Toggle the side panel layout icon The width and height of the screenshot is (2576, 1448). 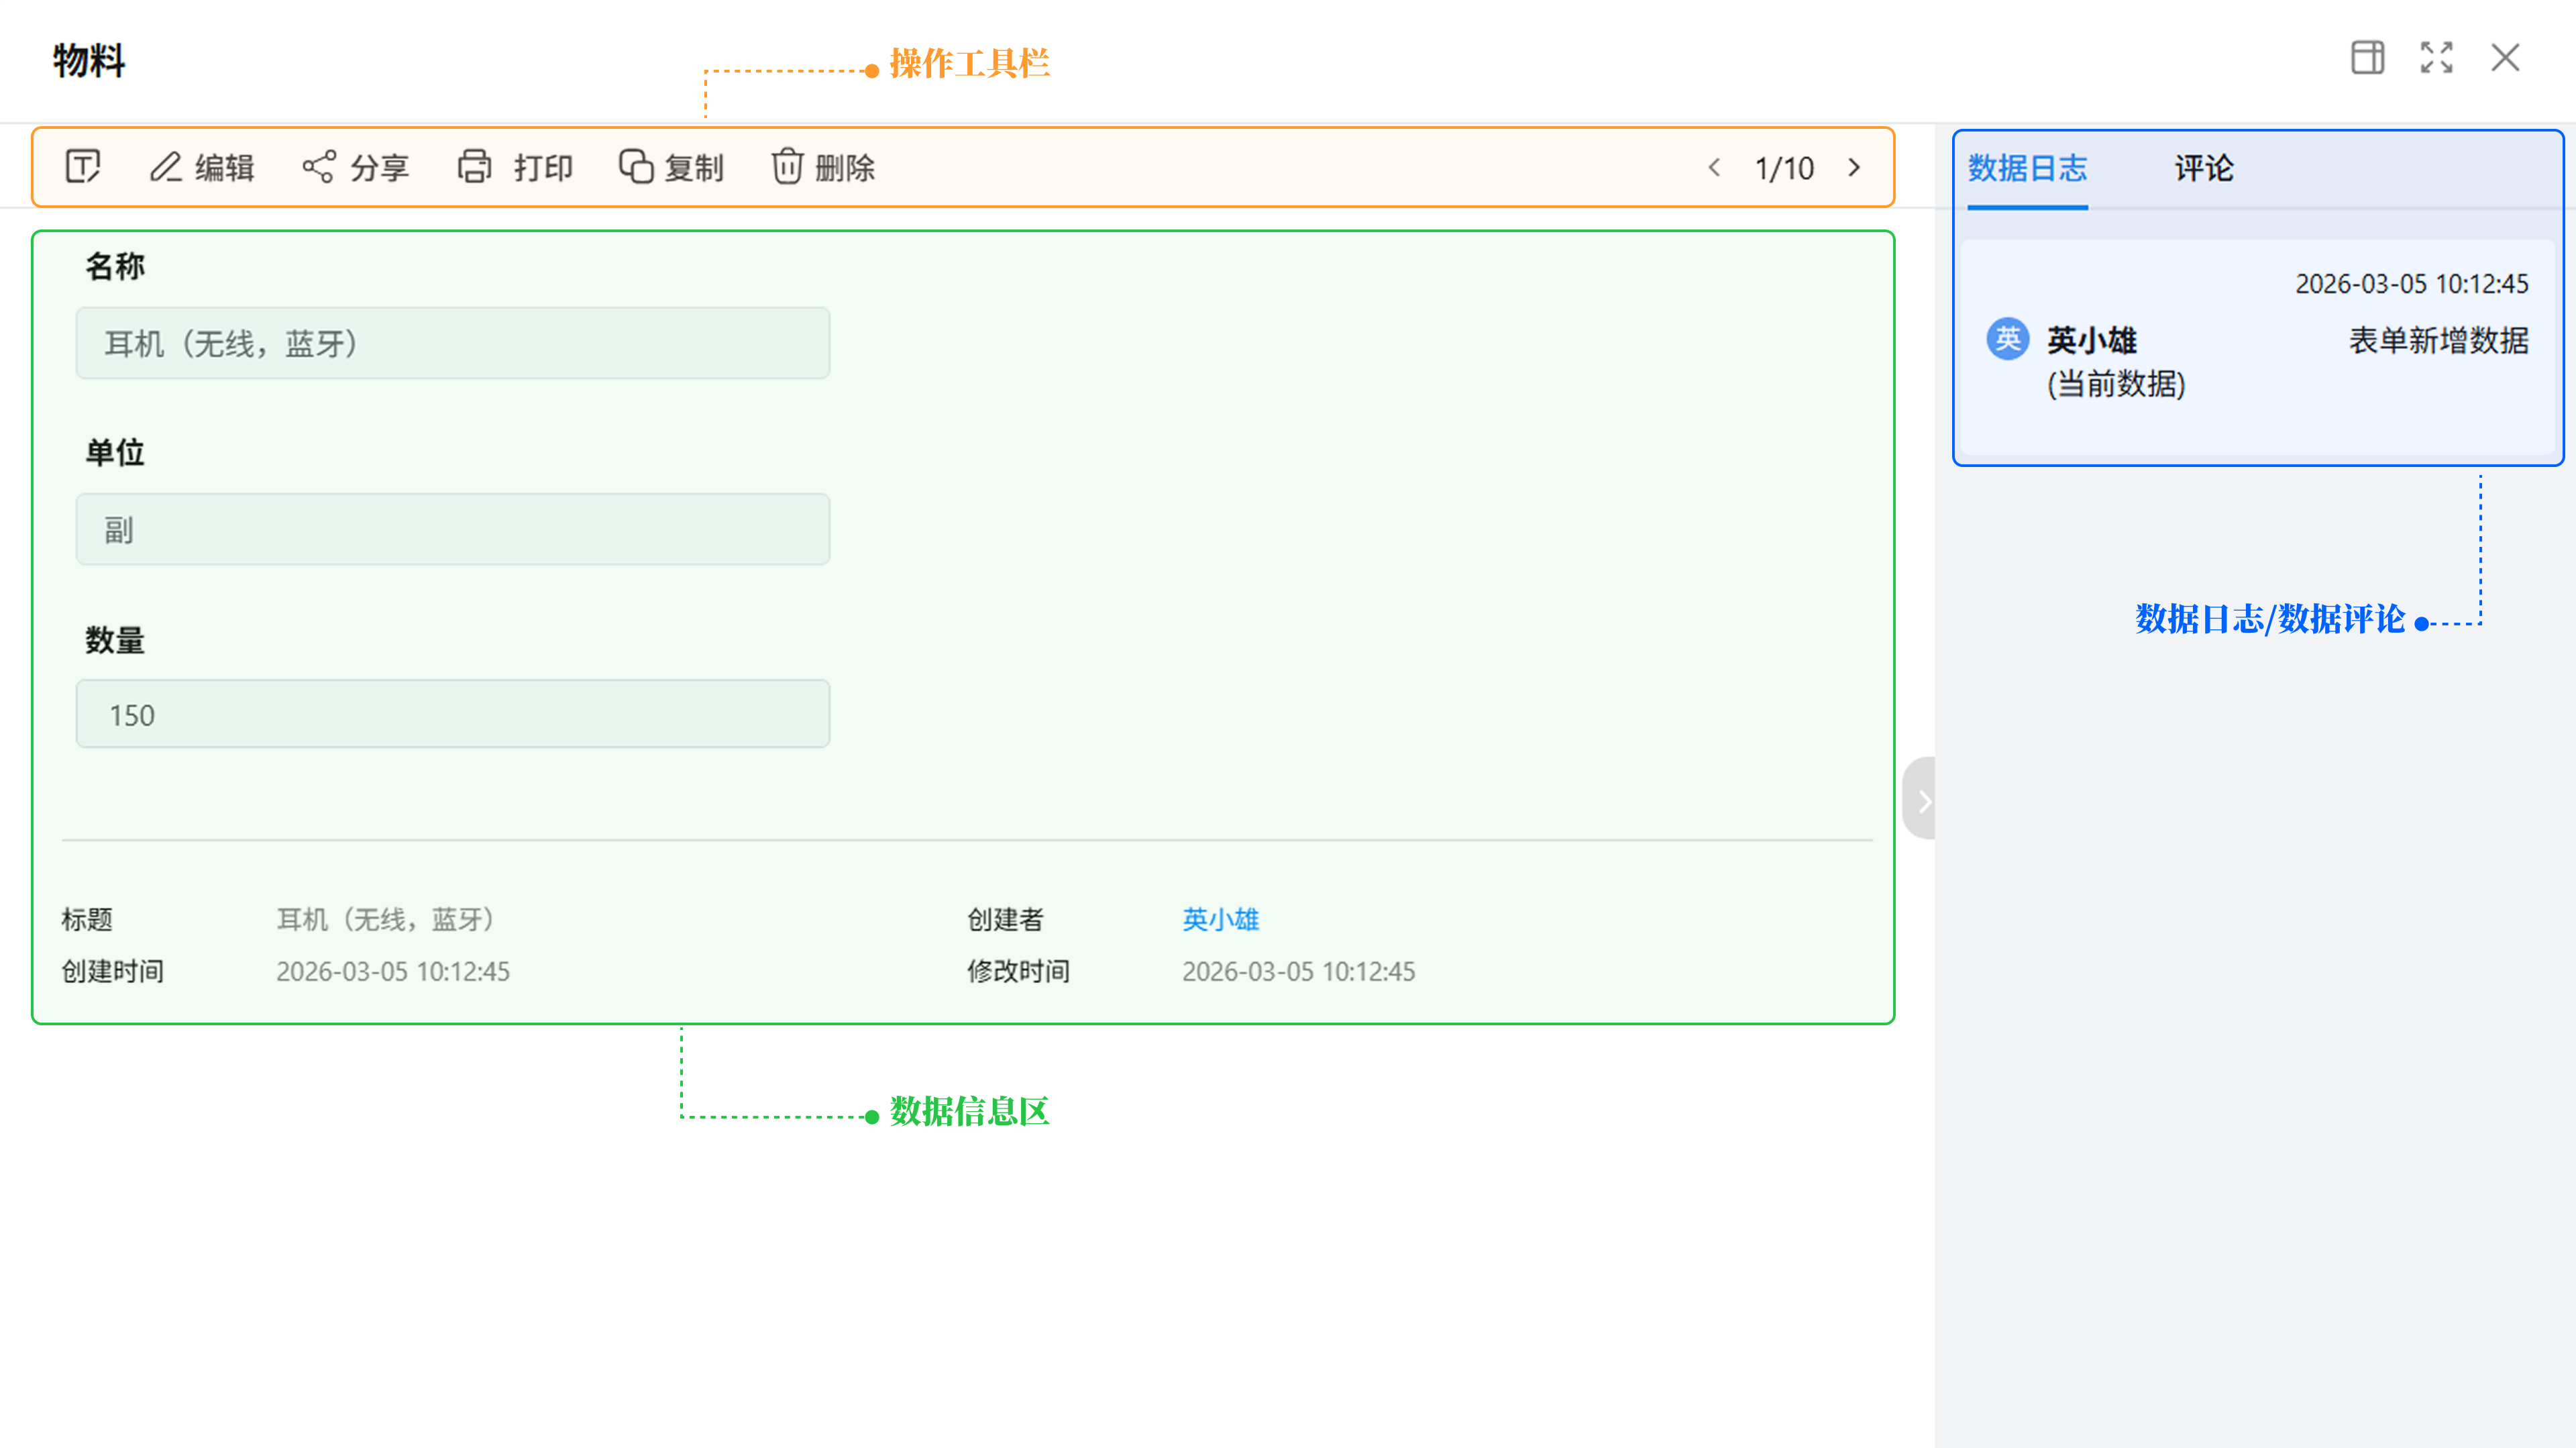coord(2367,58)
